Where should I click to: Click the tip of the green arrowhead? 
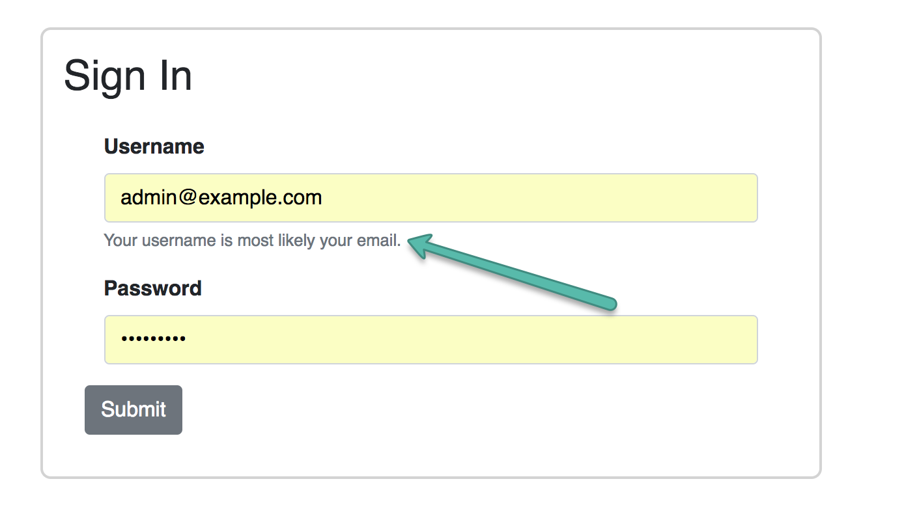(x=410, y=241)
